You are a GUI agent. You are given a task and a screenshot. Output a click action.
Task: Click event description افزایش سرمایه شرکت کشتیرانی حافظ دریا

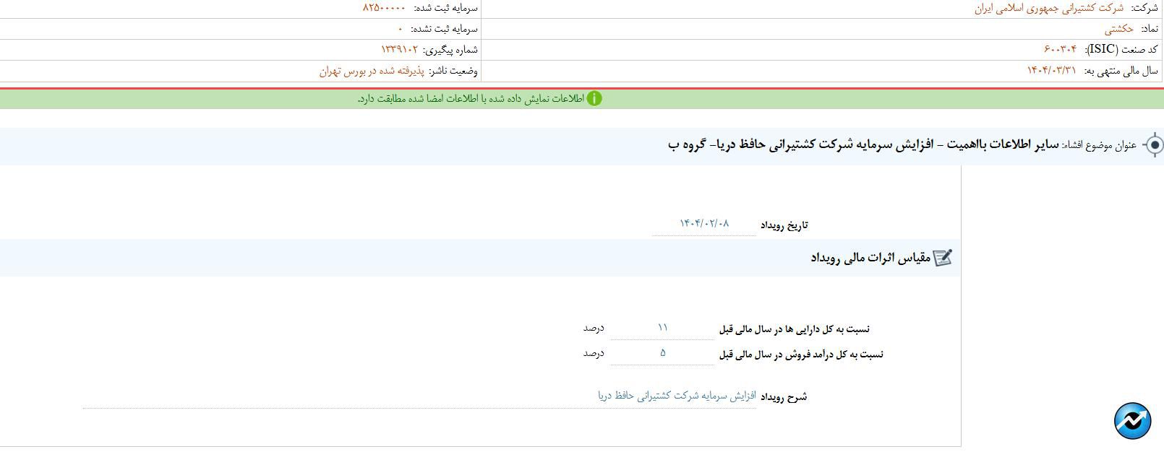click(677, 396)
